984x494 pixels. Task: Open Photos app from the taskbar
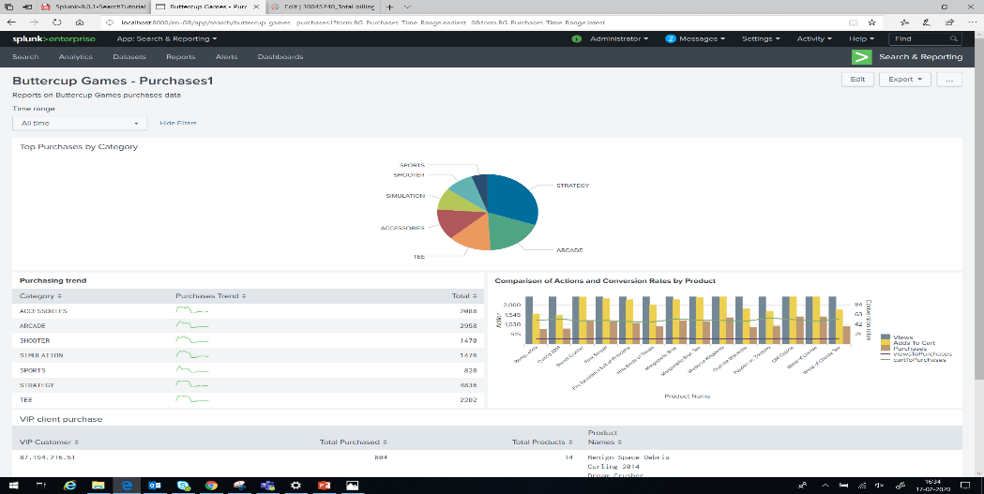point(352,486)
